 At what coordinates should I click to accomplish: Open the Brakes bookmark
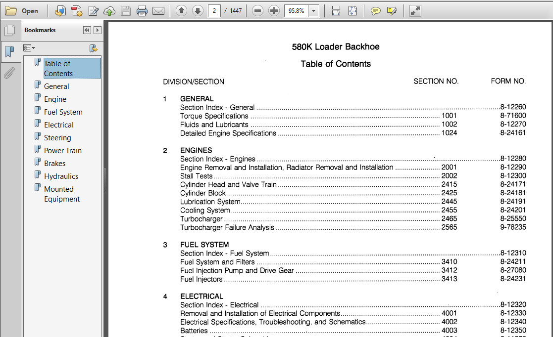[x=54, y=164]
